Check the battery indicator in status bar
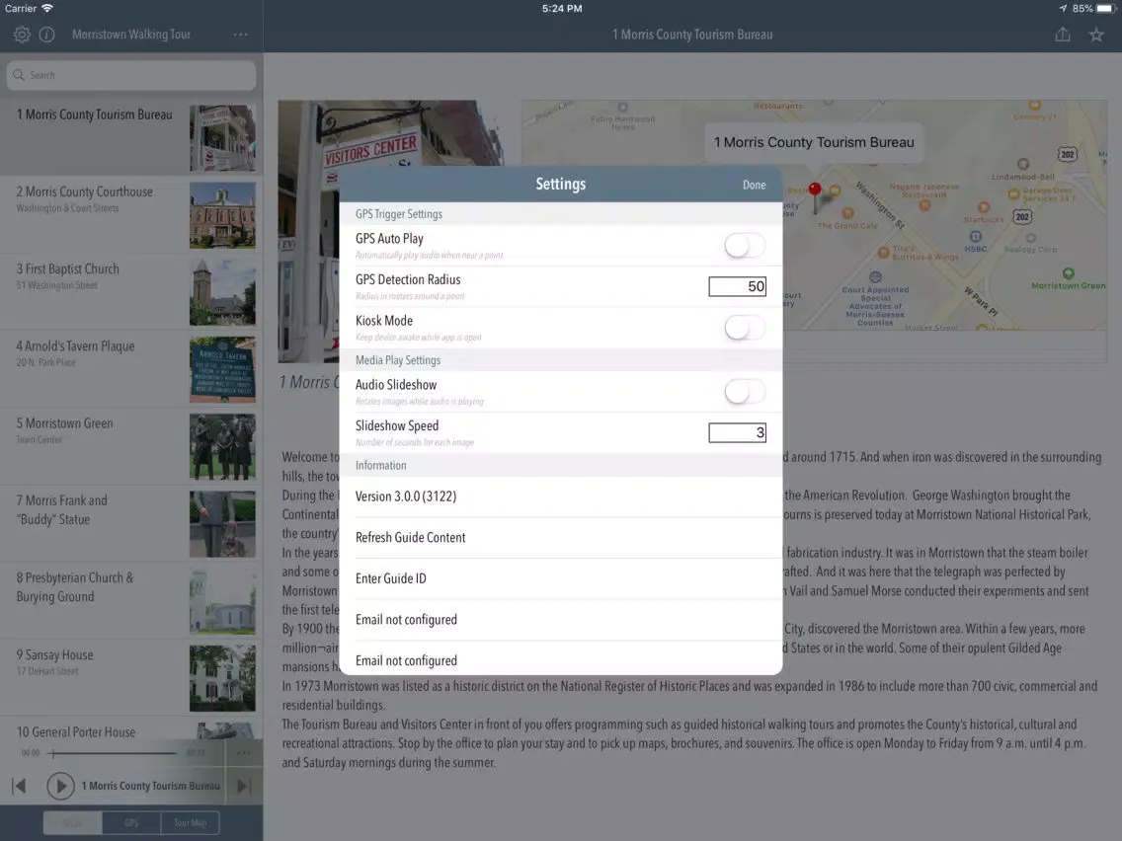 pos(1106,9)
